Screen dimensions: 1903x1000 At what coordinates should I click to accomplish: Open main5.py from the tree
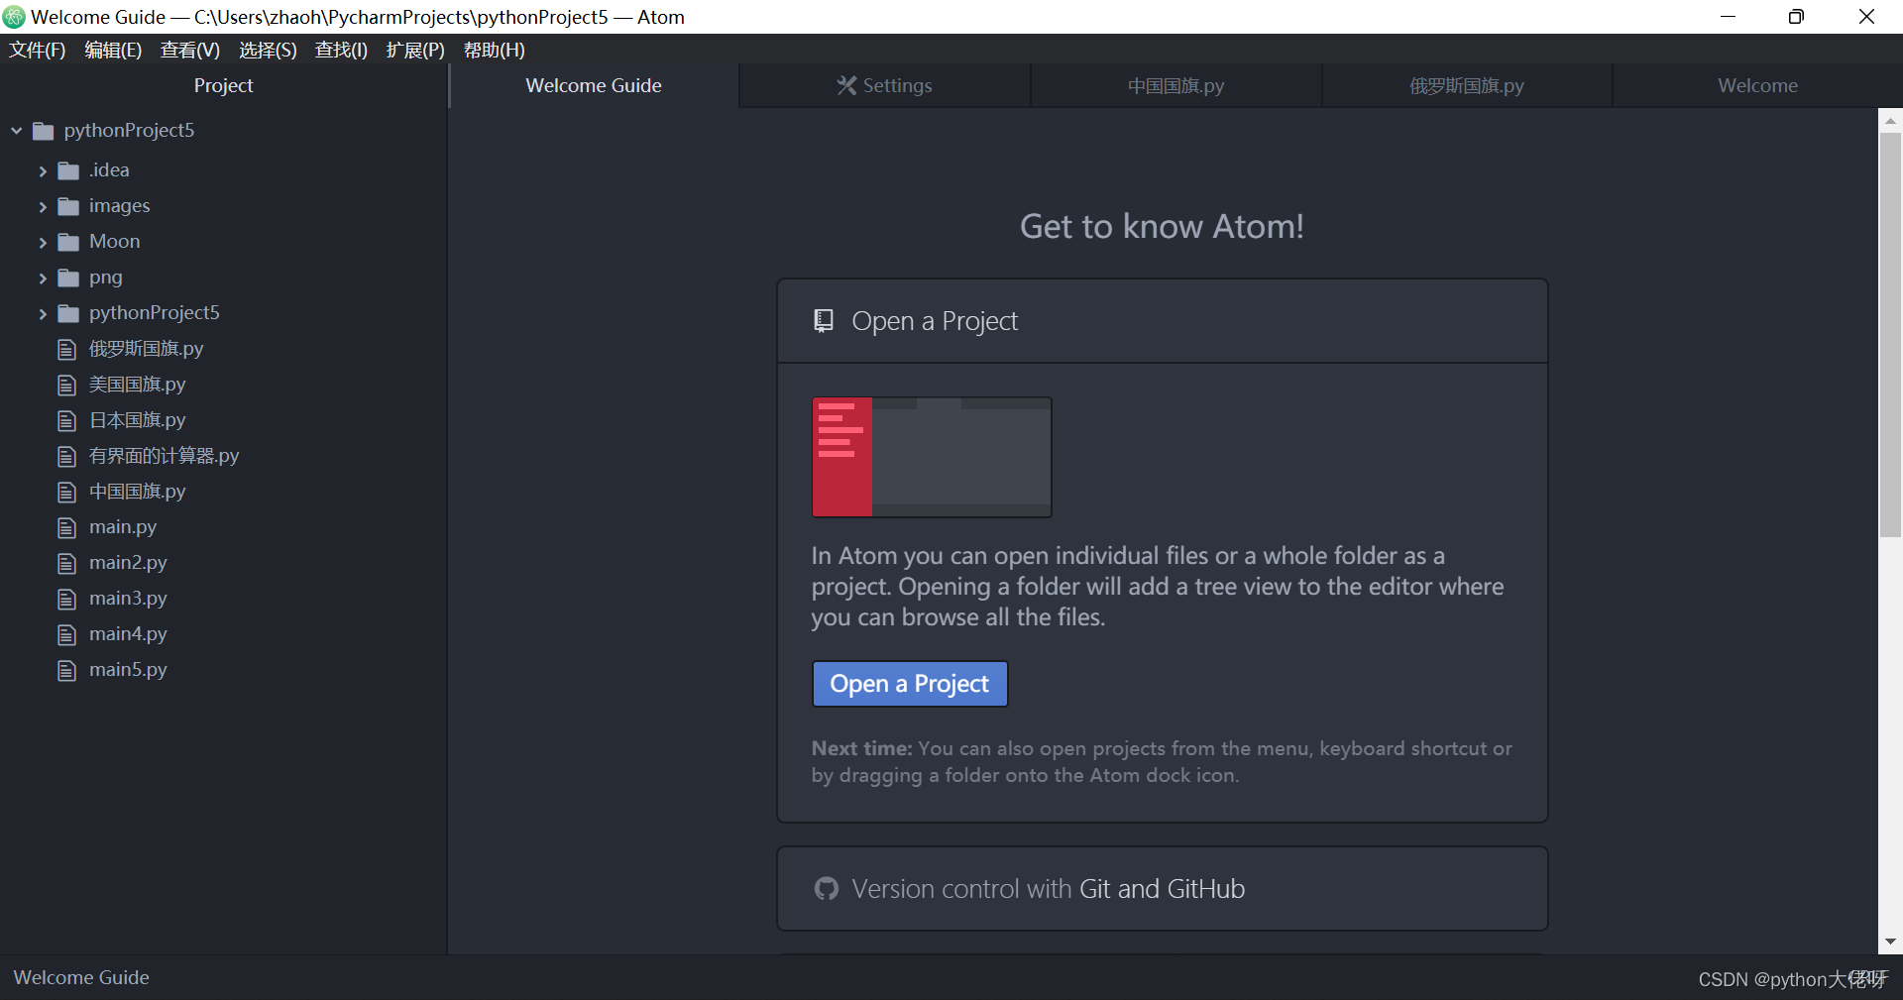(128, 670)
